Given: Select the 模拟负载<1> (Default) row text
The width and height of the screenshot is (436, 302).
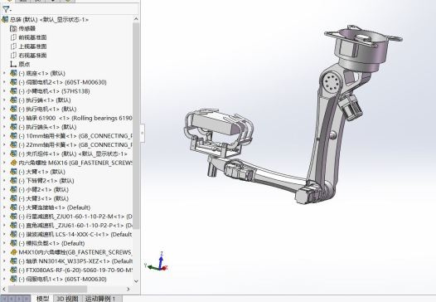Looking at the screenshot, I should coord(51,243).
